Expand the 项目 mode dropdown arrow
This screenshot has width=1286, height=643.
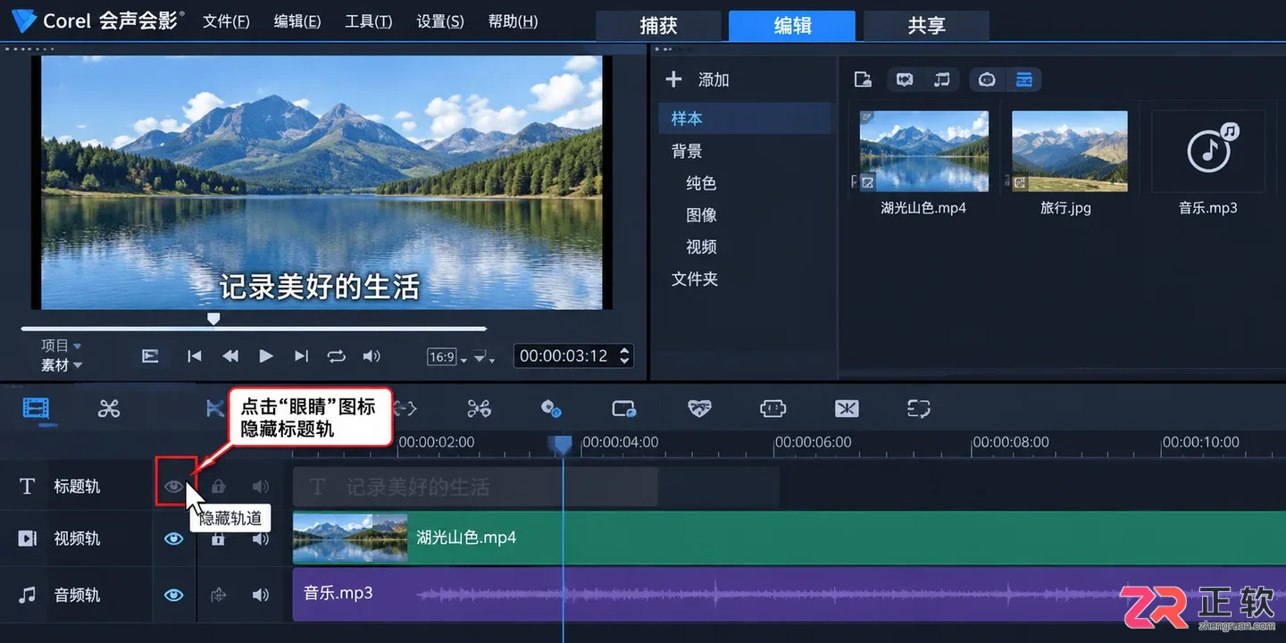[78, 346]
